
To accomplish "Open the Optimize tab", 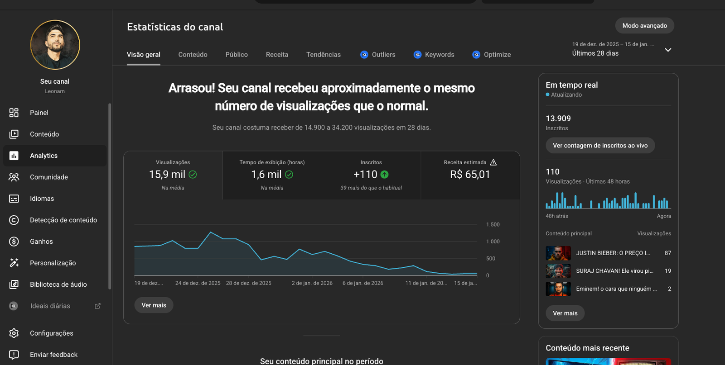I will click(492, 55).
